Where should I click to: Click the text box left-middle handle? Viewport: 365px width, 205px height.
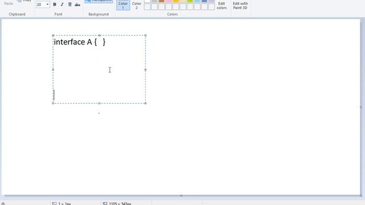coord(53,69)
